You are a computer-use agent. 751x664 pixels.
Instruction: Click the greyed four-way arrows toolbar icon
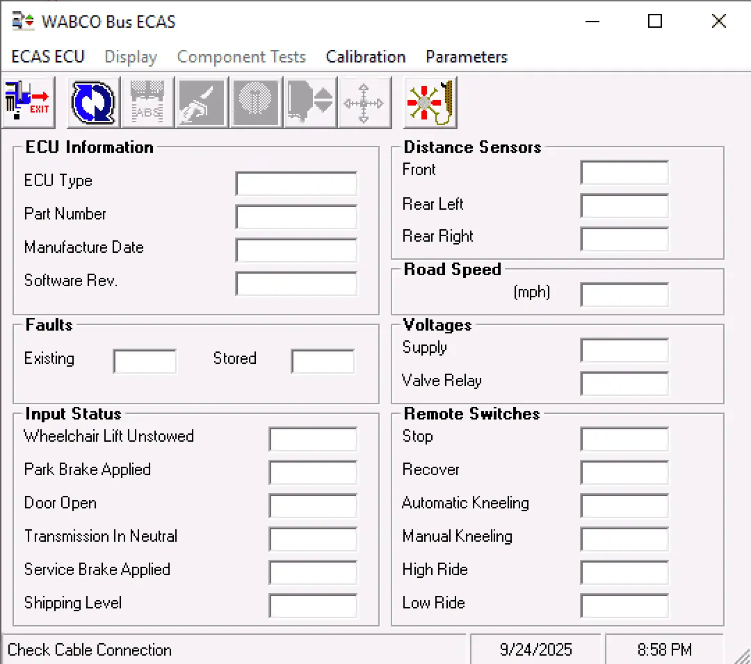pos(364,103)
